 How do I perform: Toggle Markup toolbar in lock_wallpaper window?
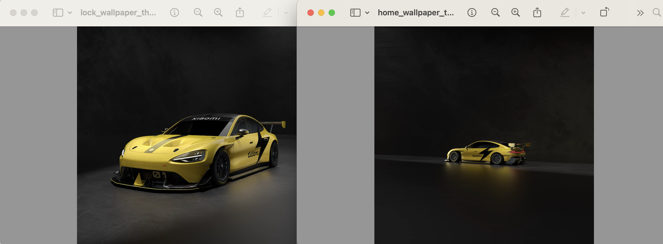tap(267, 12)
